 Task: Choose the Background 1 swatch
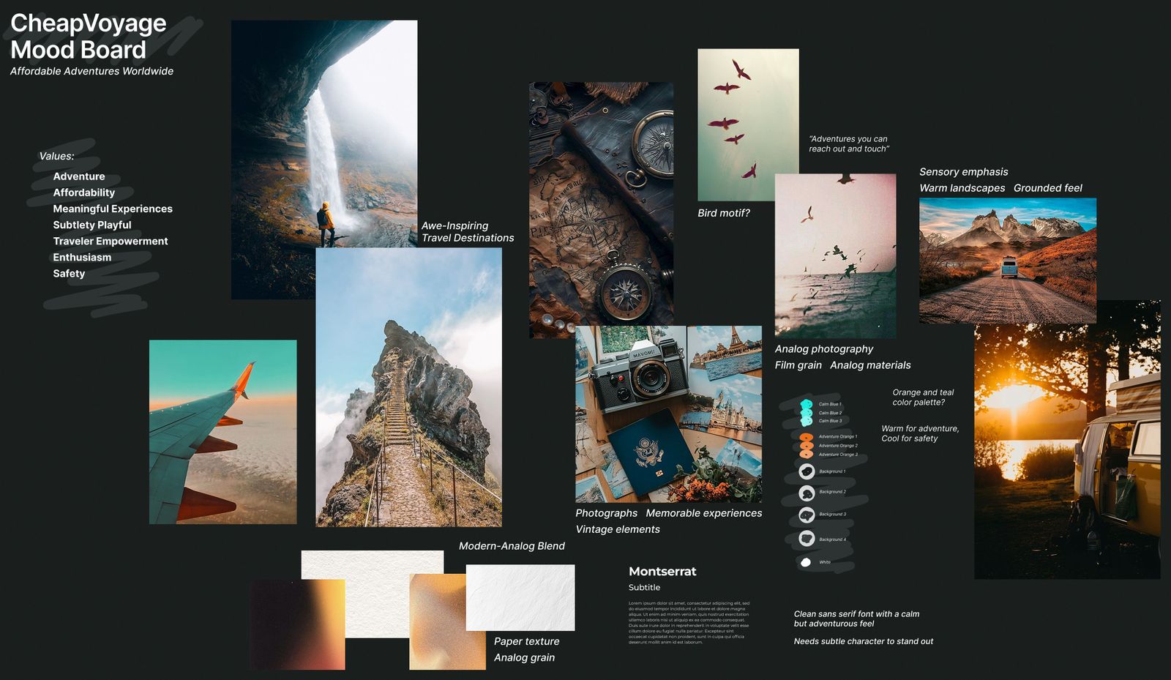(x=807, y=471)
